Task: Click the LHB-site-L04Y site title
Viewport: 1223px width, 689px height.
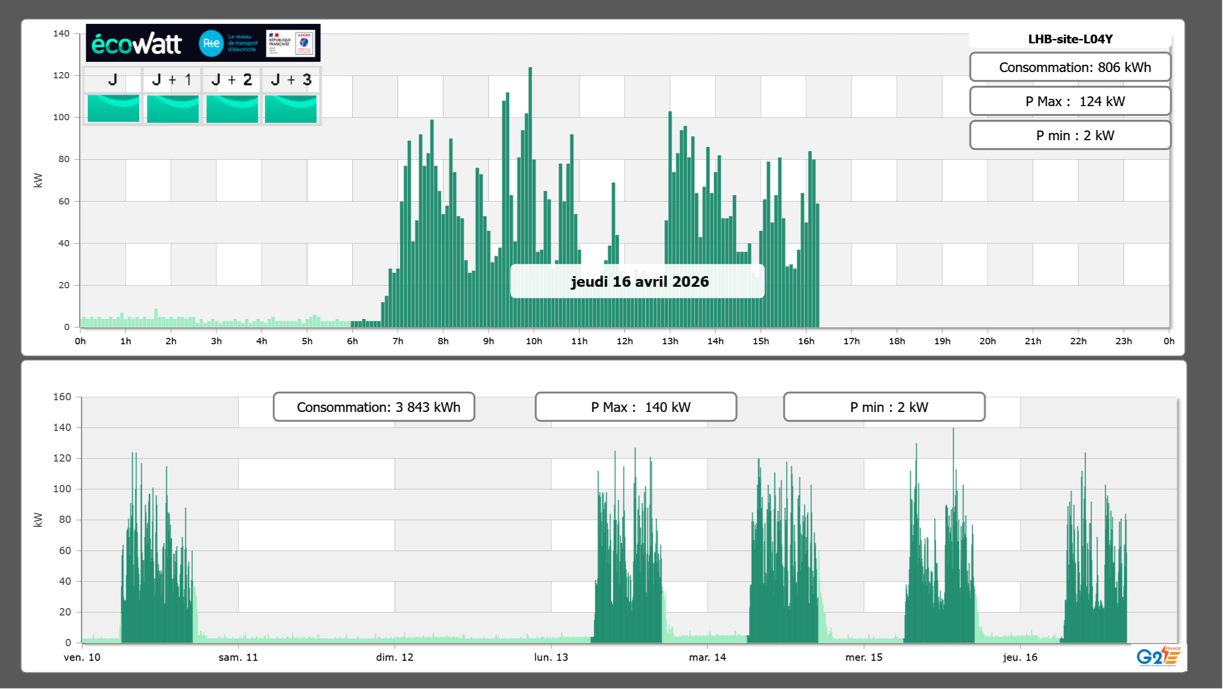Action: [x=1070, y=39]
